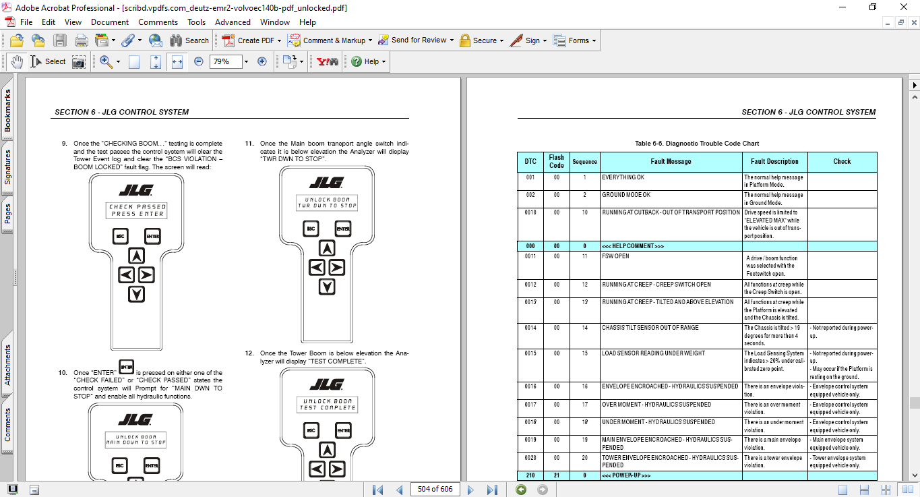The width and height of the screenshot is (920, 497).
Task: Open the Comments side tab
Action: tap(7, 425)
